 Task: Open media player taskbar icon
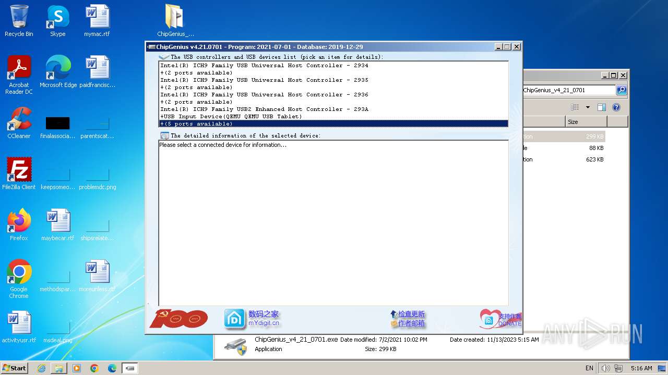click(77, 368)
